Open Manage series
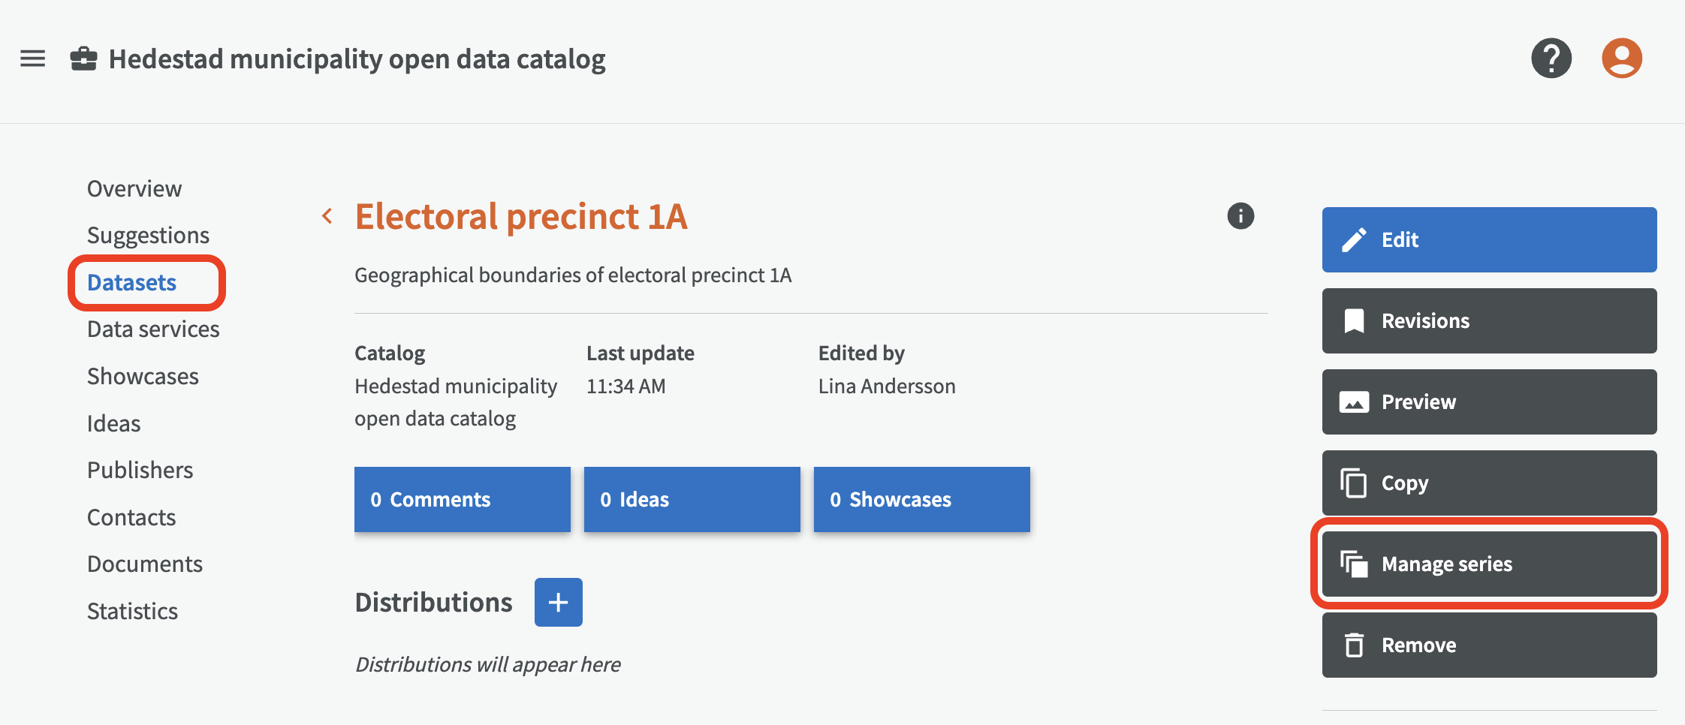Image resolution: width=1685 pixels, height=725 pixels. [x=1489, y=564]
